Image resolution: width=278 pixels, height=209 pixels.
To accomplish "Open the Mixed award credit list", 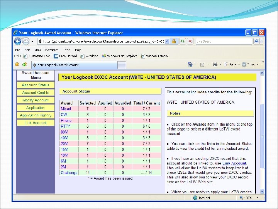I will pyautogui.click(x=66, y=109).
